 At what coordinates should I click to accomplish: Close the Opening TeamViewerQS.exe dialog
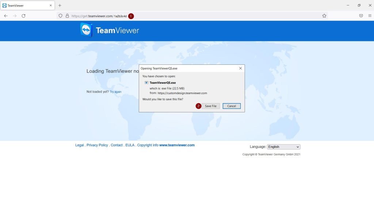pyautogui.click(x=240, y=68)
